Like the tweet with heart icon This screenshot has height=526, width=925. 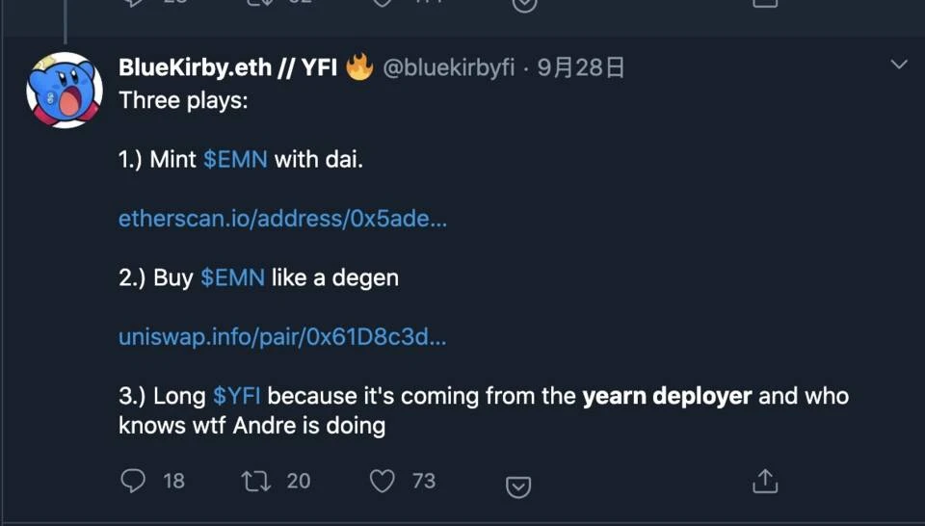[x=382, y=481]
